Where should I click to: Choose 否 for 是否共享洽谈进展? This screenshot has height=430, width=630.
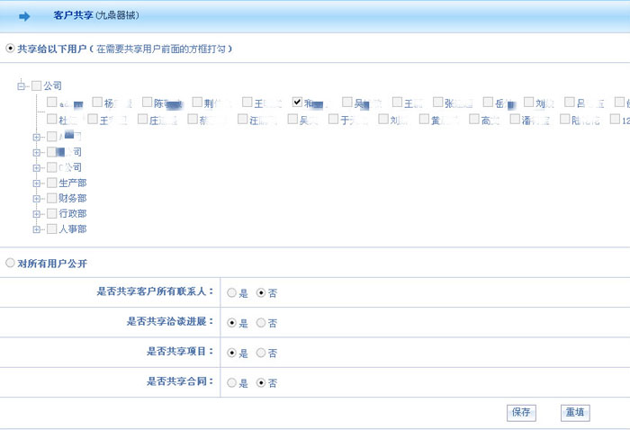coord(261,323)
